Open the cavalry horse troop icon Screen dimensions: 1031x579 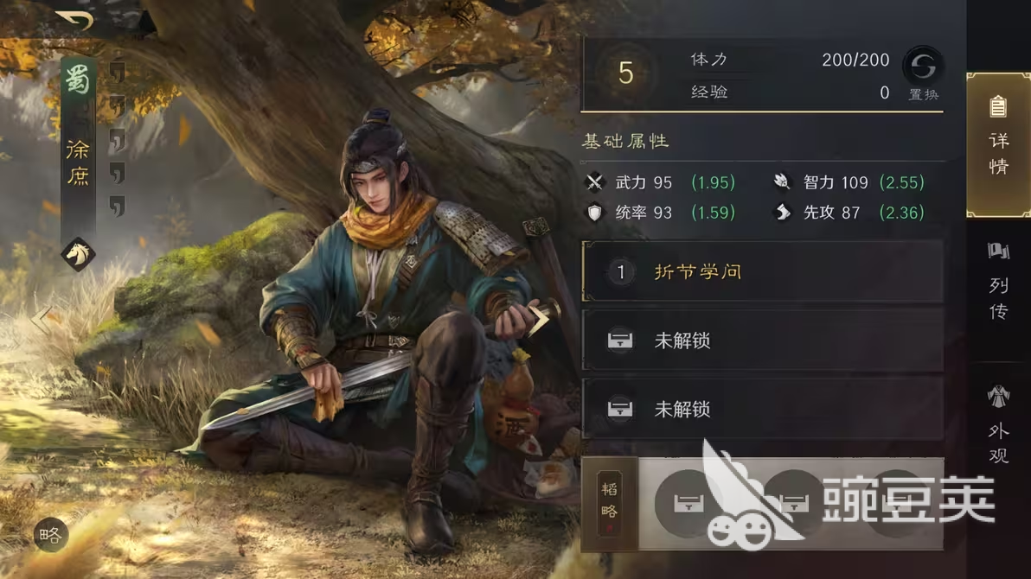78,254
